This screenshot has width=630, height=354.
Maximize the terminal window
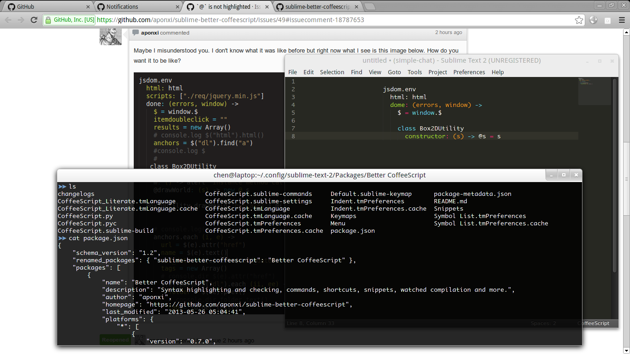pyautogui.click(x=564, y=175)
